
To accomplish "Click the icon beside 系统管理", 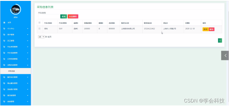I will [x=4, y=102].
